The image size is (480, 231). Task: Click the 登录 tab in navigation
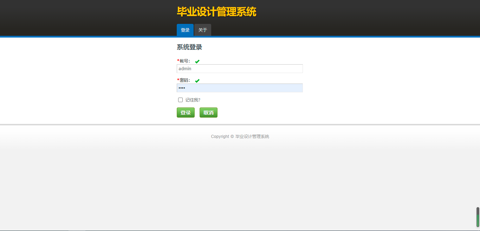pos(185,30)
